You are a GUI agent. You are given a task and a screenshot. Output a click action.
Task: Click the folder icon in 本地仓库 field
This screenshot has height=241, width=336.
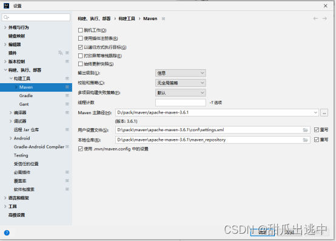[x=306, y=140]
